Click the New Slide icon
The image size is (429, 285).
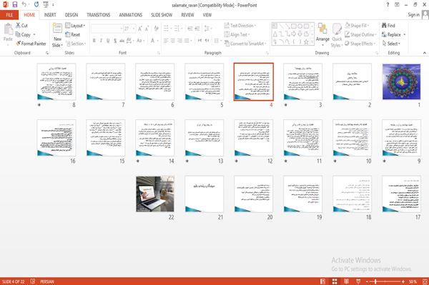click(x=57, y=28)
